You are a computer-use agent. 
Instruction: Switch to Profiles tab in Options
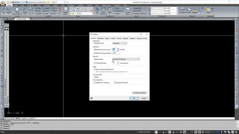(x=113, y=39)
